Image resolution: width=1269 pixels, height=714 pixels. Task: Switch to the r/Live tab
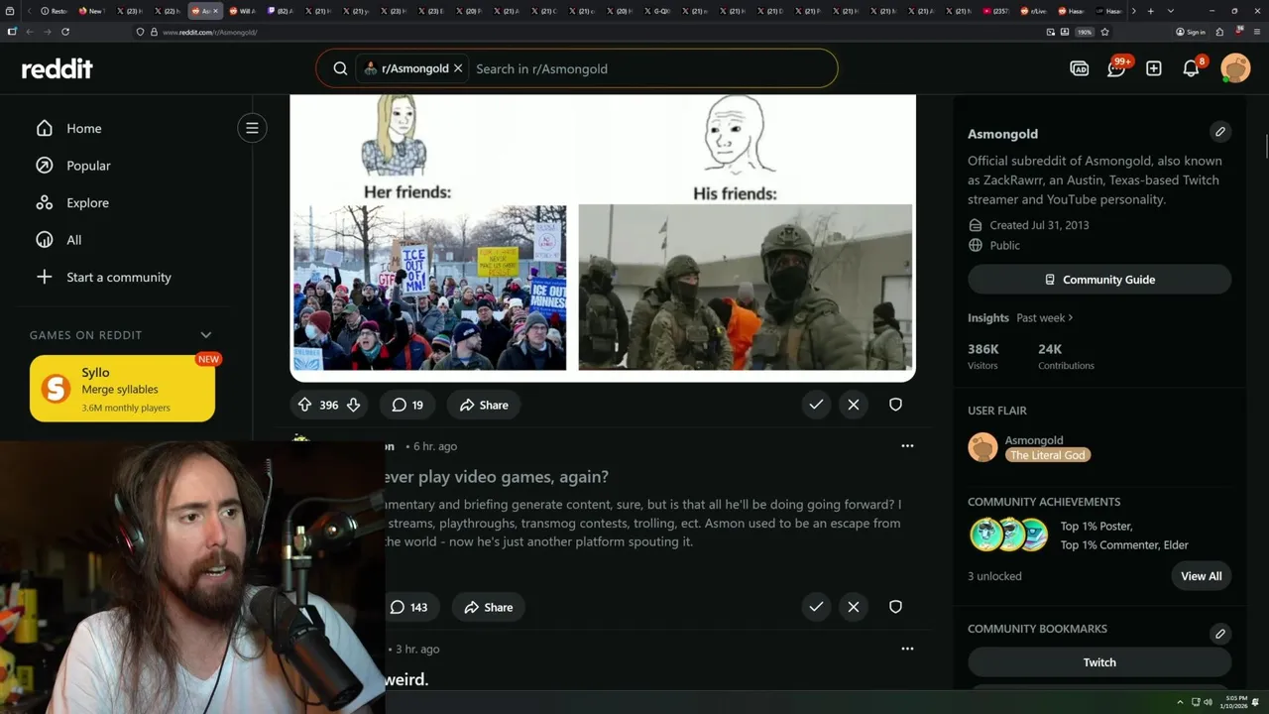tap(1034, 11)
